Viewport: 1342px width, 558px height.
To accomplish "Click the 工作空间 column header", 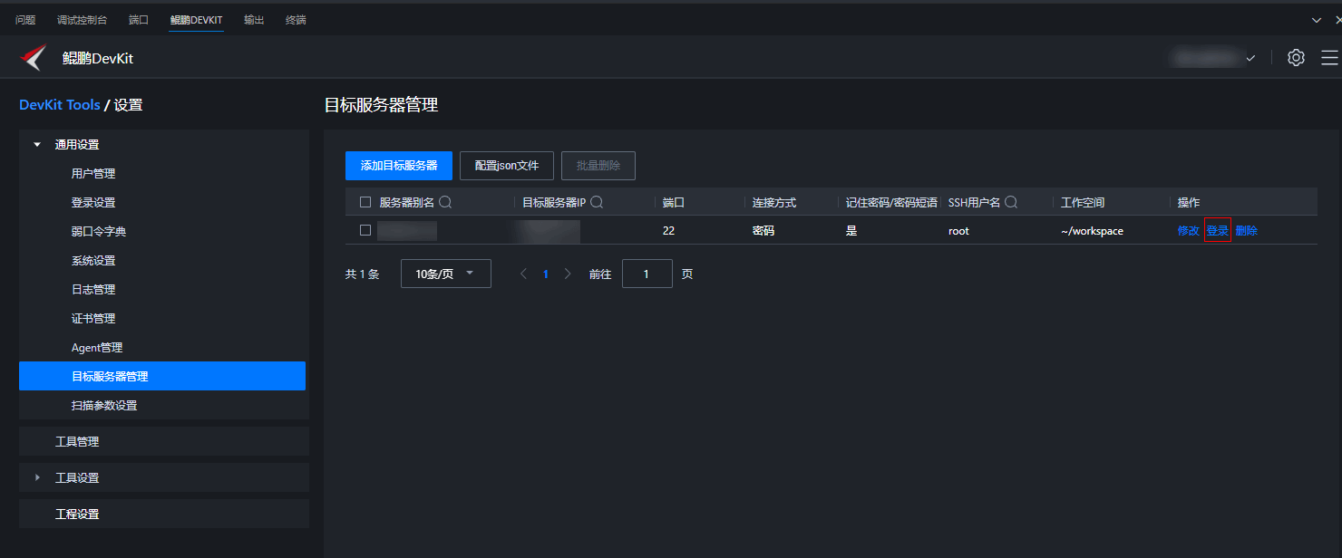I will (1083, 202).
